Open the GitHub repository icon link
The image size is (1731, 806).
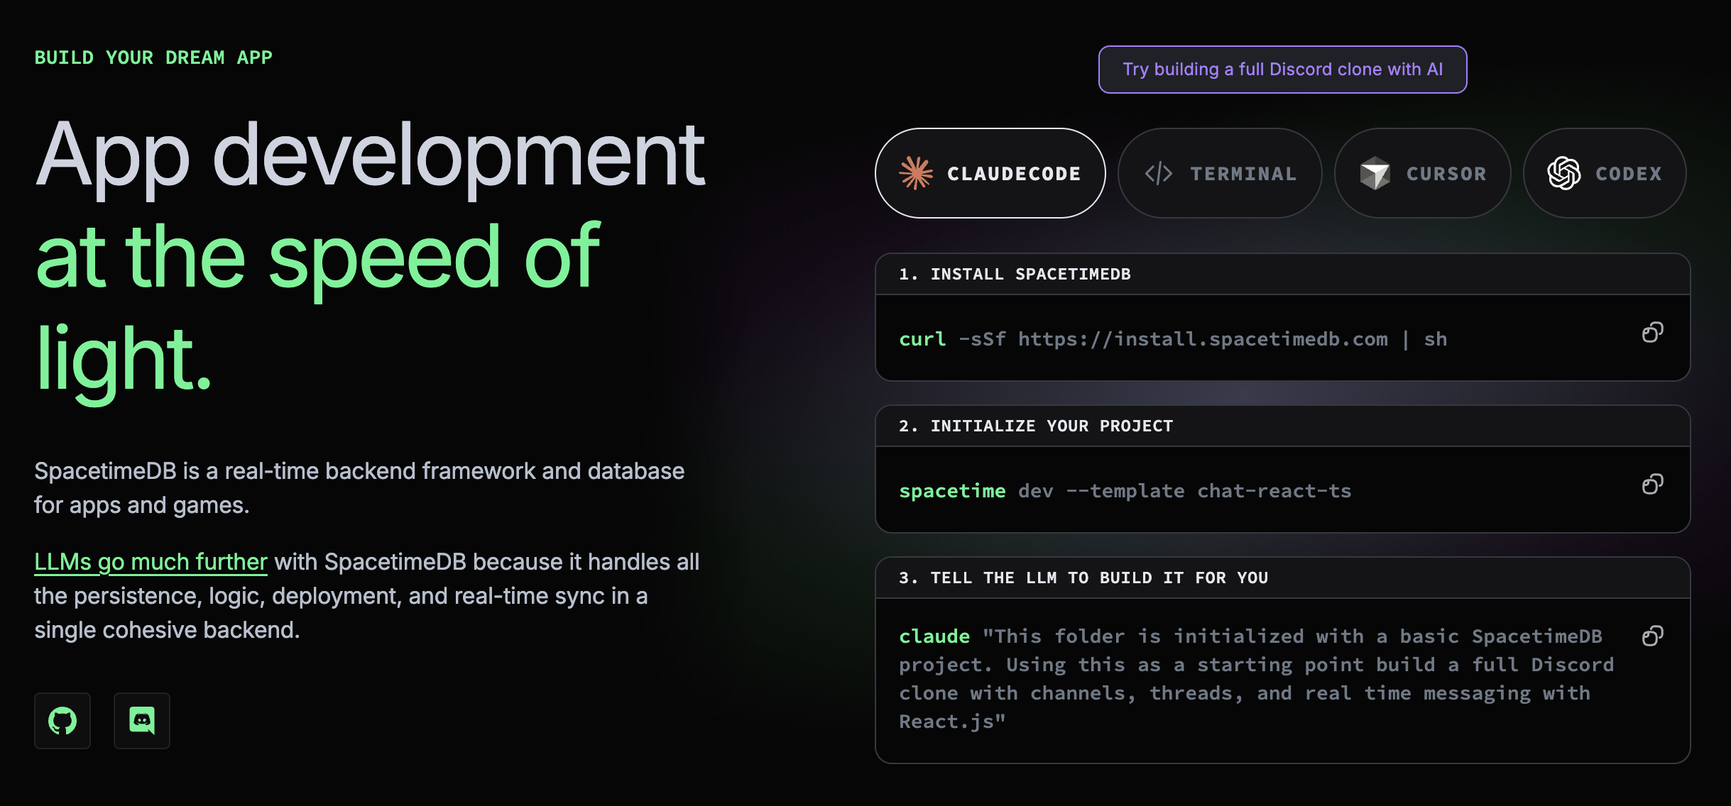(x=62, y=721)
